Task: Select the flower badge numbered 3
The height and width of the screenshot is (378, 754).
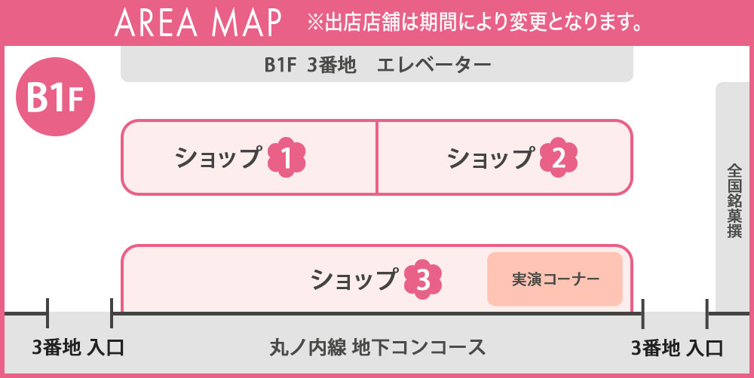Action: click(x=422, y=280)
